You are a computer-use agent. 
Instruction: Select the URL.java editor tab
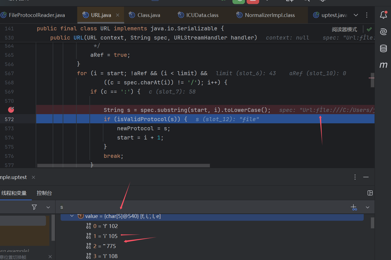click(x=101, y=15)
